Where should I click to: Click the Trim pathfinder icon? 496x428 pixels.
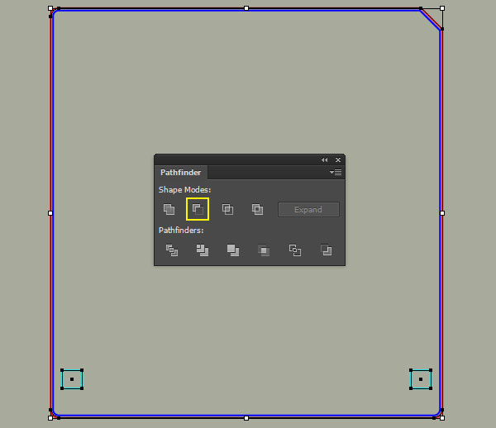203,250
